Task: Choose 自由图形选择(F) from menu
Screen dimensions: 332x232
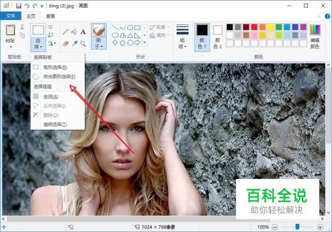Action: click(58, 76)
